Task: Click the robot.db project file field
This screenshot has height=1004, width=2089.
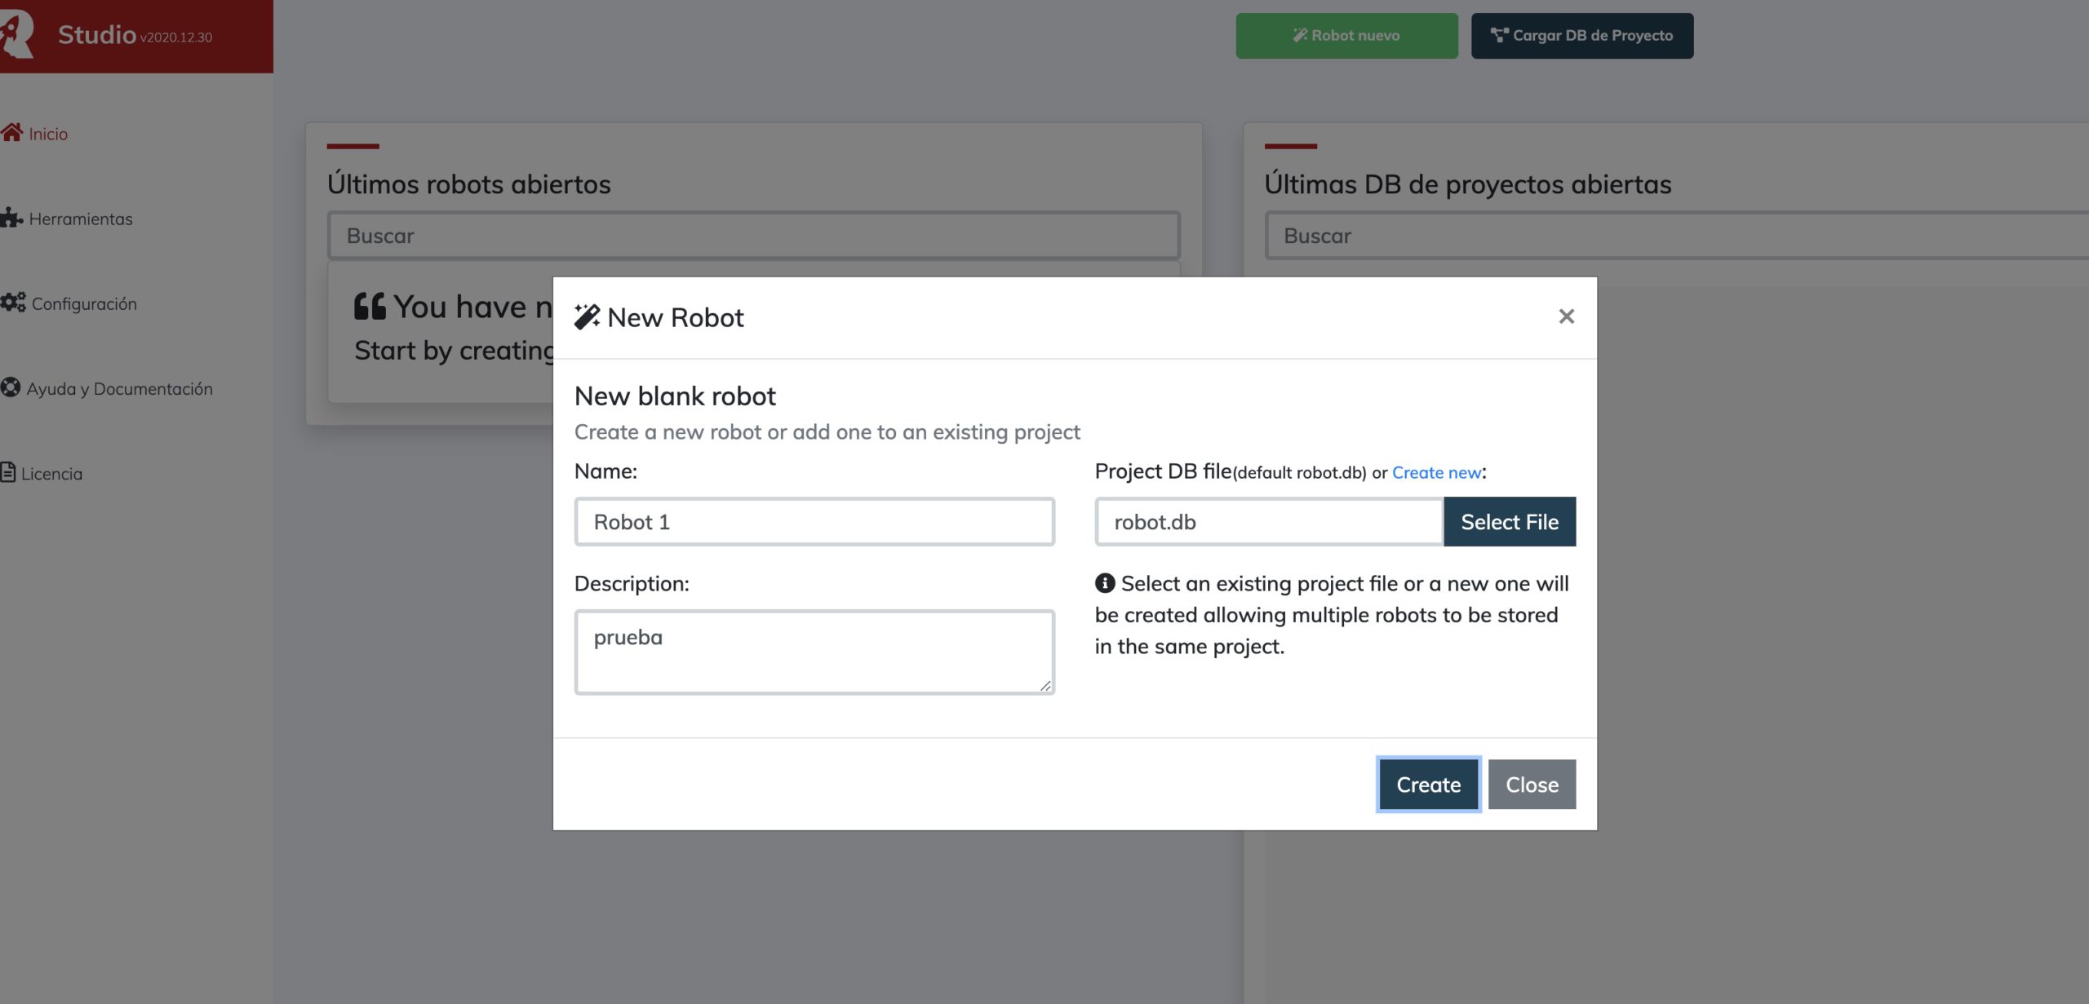Action: point(1268,522)
